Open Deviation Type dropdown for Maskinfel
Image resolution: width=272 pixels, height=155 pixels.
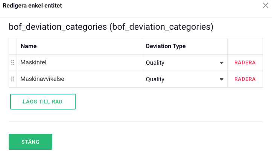pos(181,63)
